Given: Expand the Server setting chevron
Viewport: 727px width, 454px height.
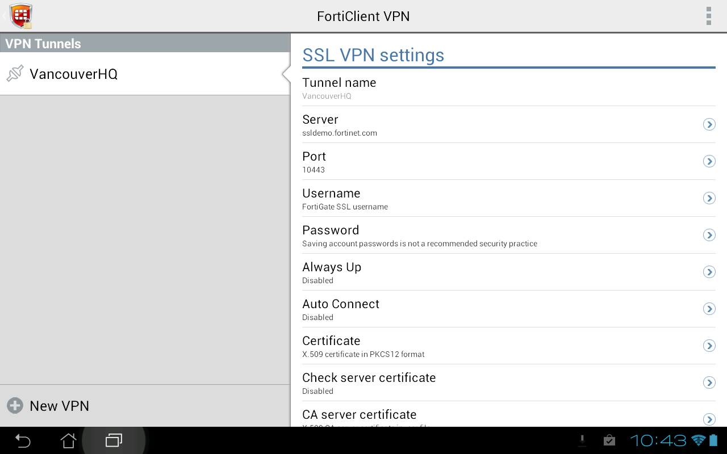Looking at the screenshot, I should click(709, 124).
